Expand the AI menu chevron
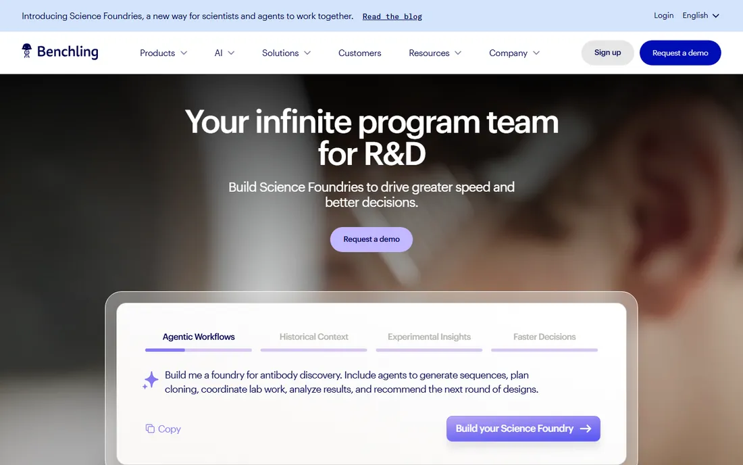The image size is (743, 465). [231, 53]
